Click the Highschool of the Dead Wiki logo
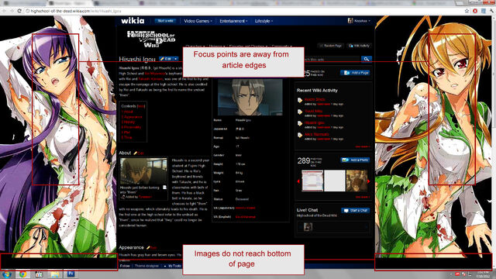The width and height of the screenshot is (496, 279). tap(151, 39)
